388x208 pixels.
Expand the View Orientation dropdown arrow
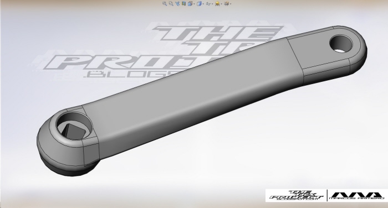[x=194, y=4]
